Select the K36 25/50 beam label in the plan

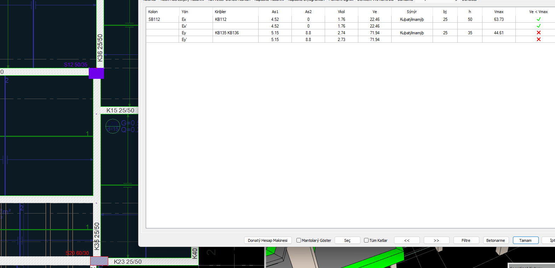point(100,48)
